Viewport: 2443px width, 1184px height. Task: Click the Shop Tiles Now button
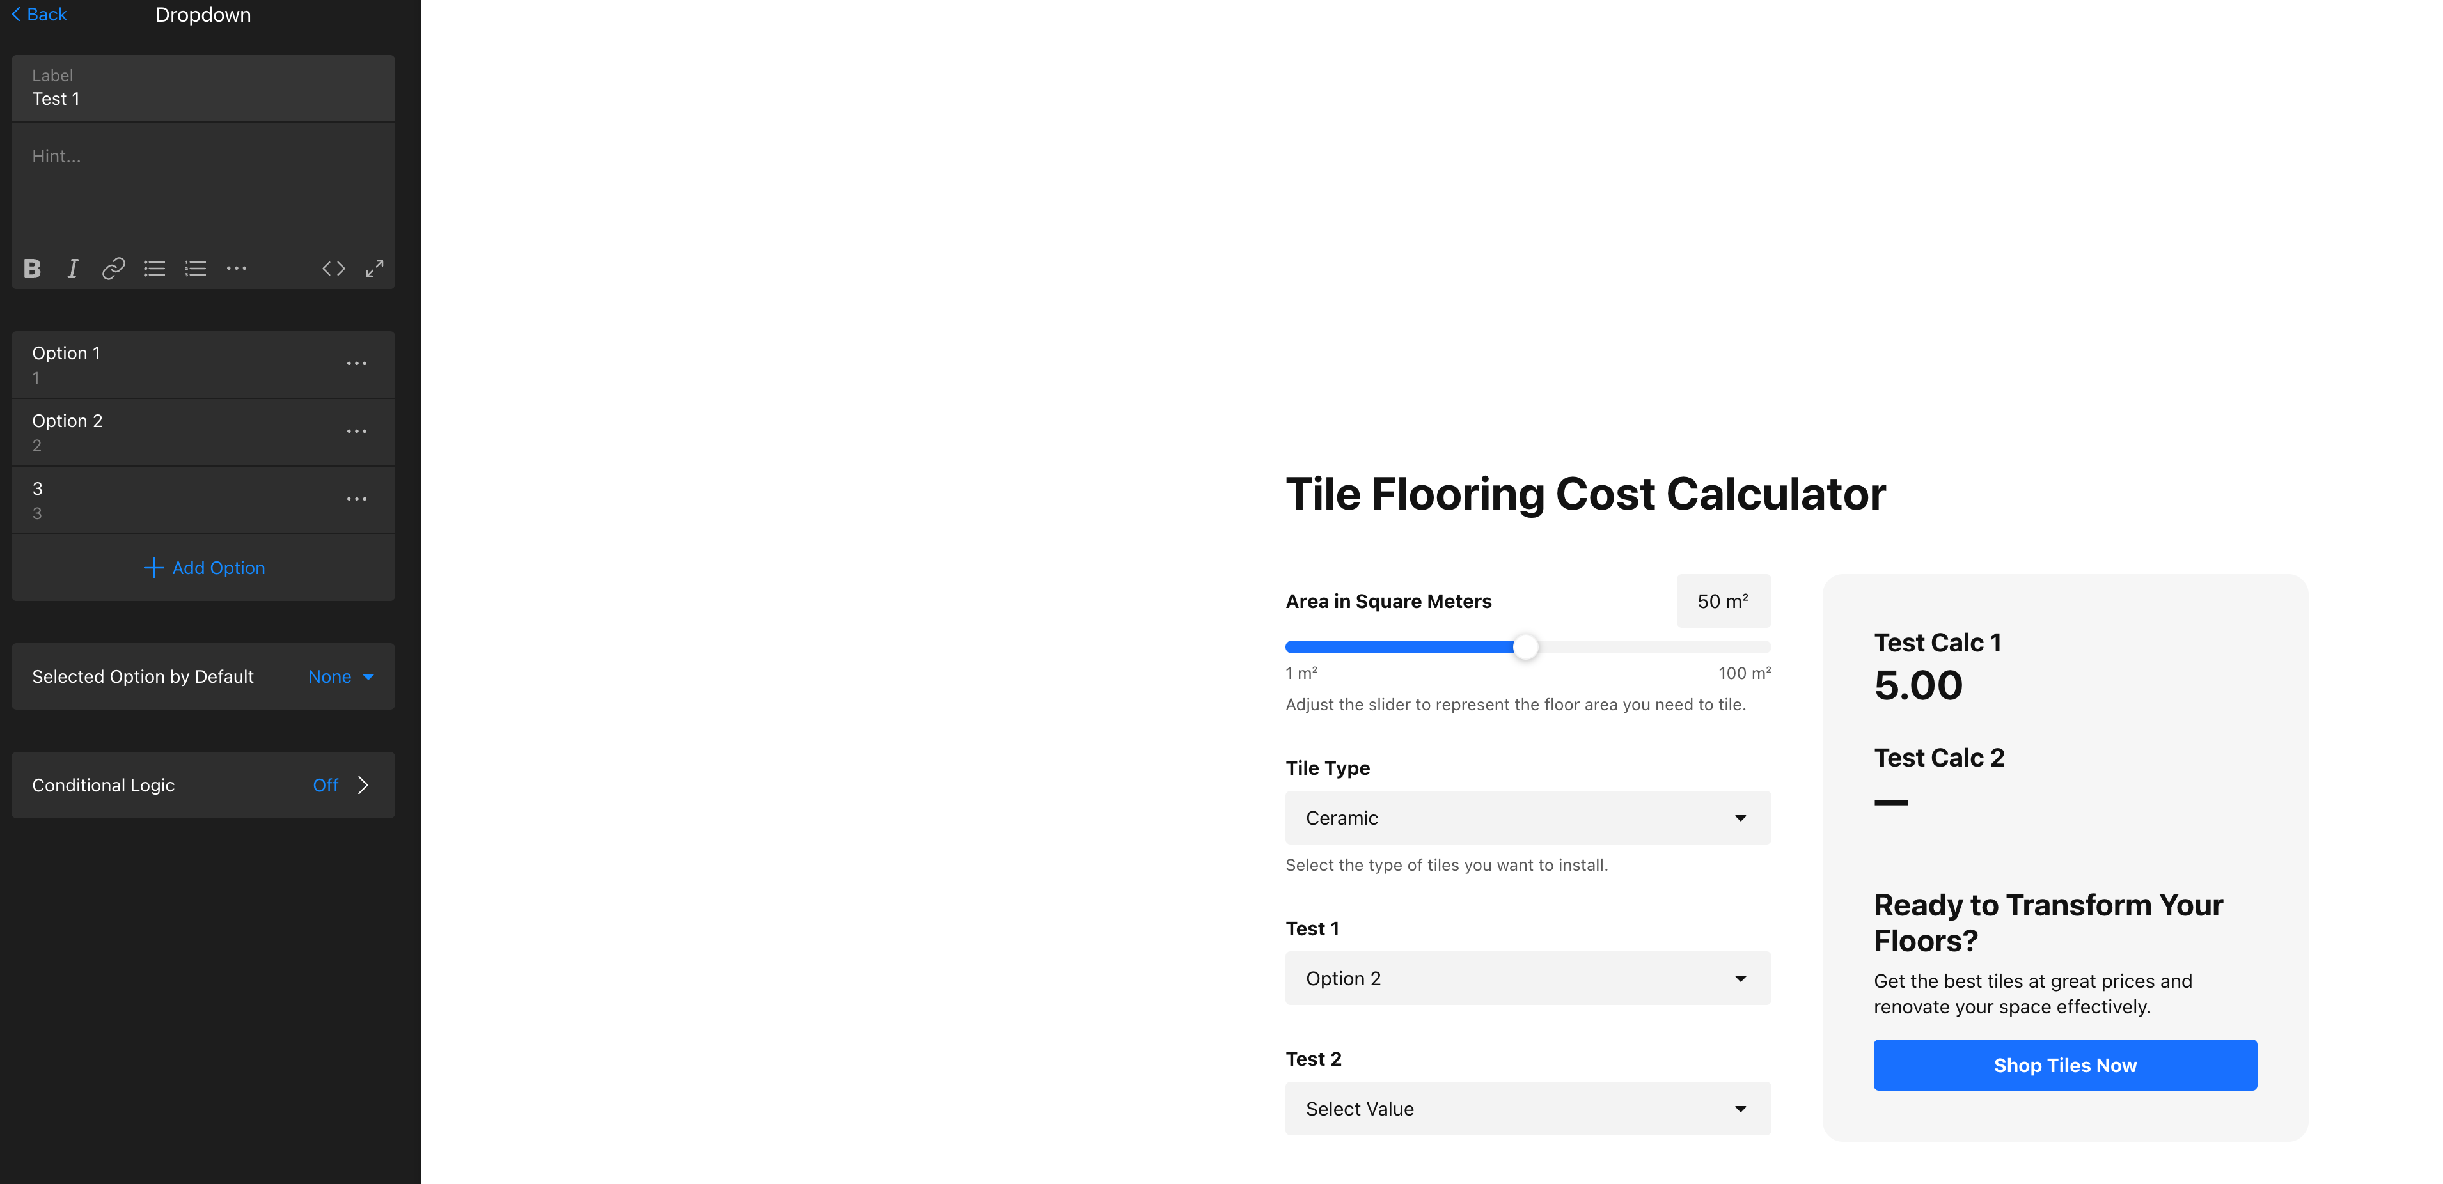pyautogui.click(x=2064, y=1066)
